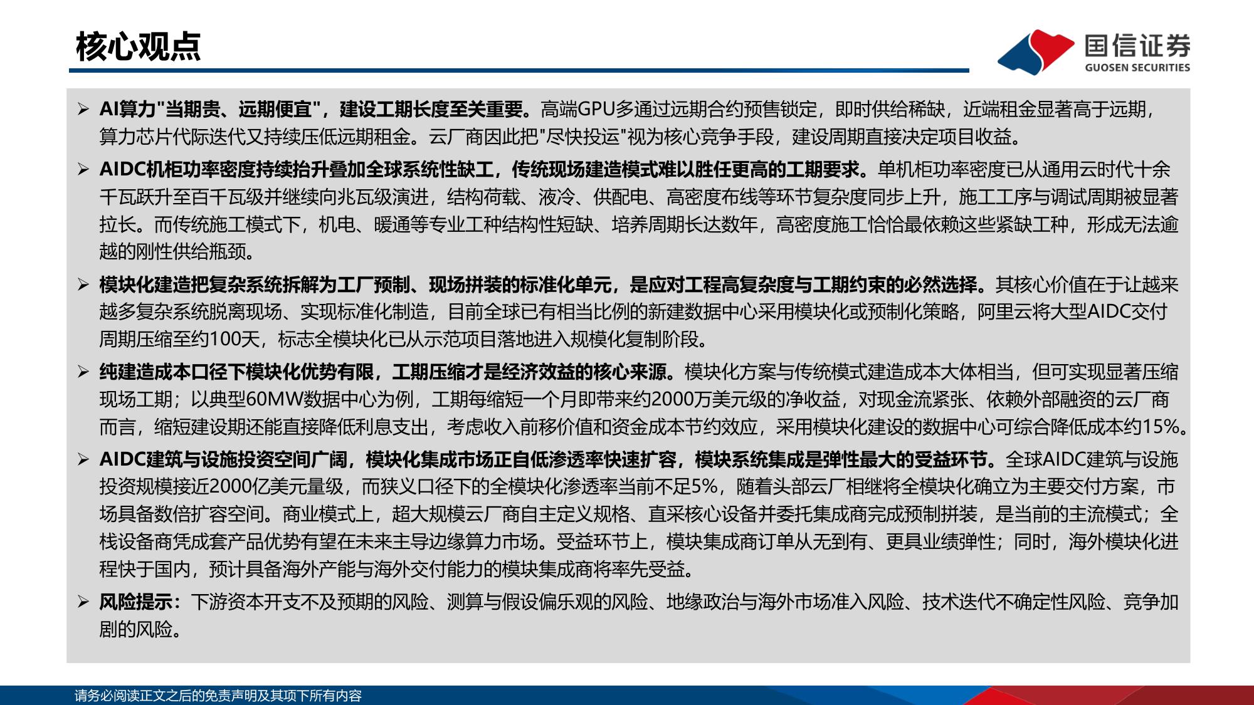Click the text 周期压缩至约100天
This screenshot has width=1254, height=705.
(x=179, y=340)
